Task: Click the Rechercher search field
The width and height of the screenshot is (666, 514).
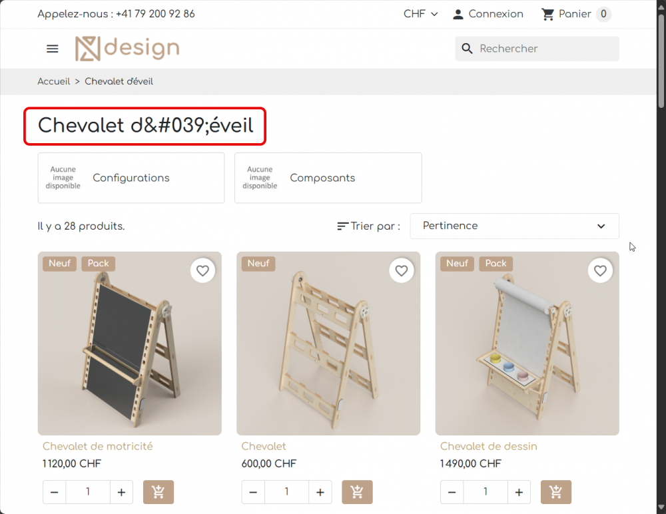Action: tap(545, 49)
